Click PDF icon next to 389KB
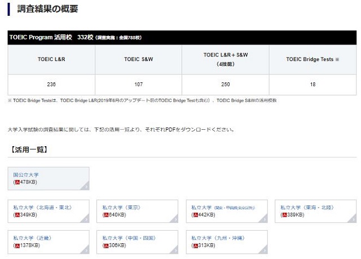 point(284,215)
